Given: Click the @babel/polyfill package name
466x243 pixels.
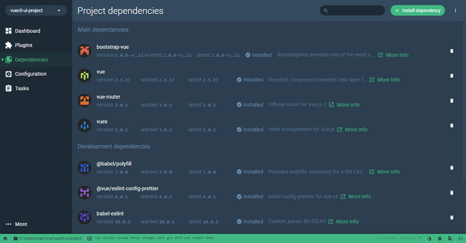Looking at the screenshot, I should click(114, 164).
